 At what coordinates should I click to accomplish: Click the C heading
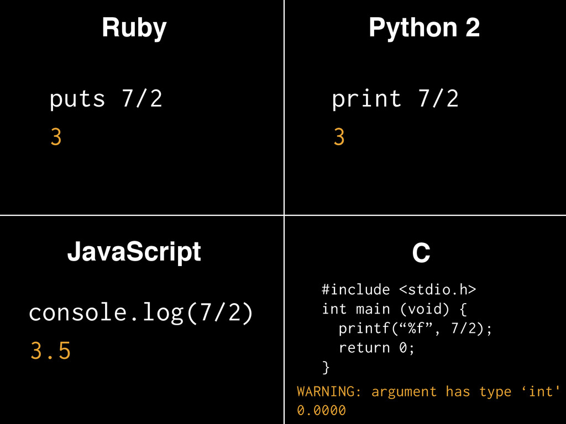click(421, 254)
